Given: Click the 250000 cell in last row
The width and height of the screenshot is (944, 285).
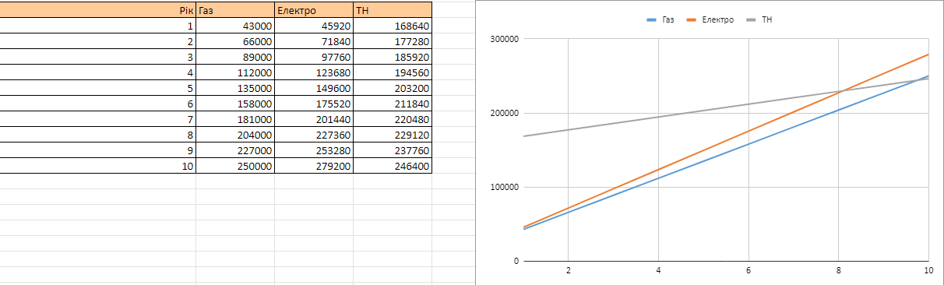Looking at the screenshot, I should [235, 166].
